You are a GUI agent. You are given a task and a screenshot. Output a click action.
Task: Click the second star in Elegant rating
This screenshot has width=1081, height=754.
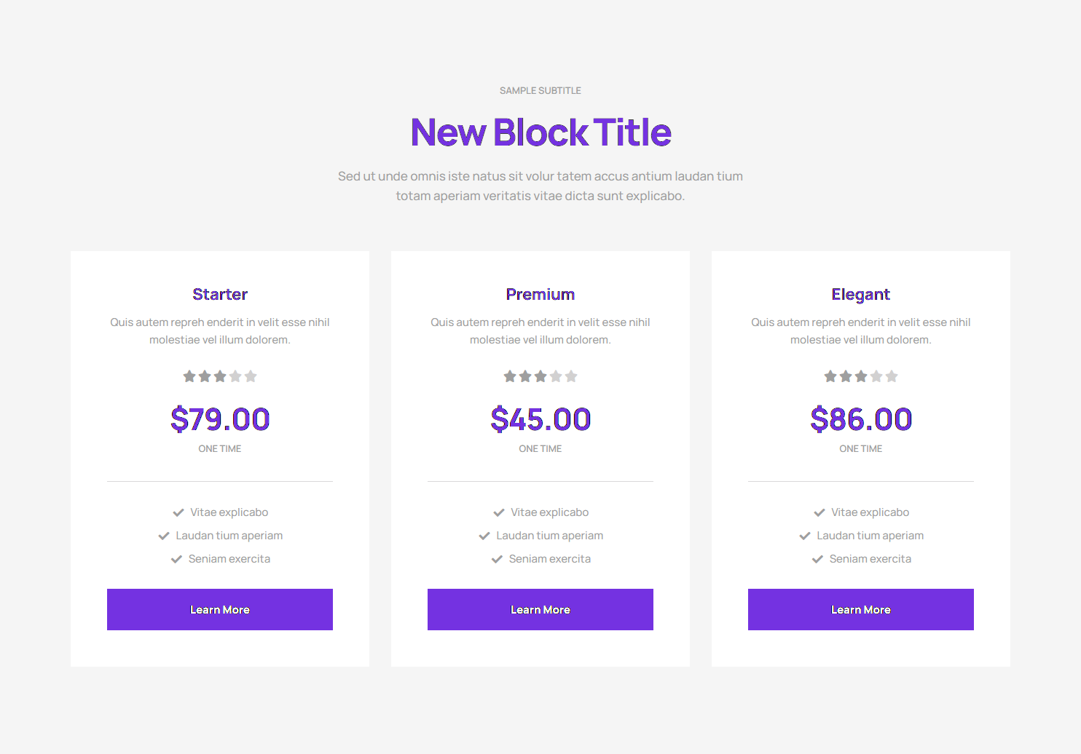tap(846, 376)
